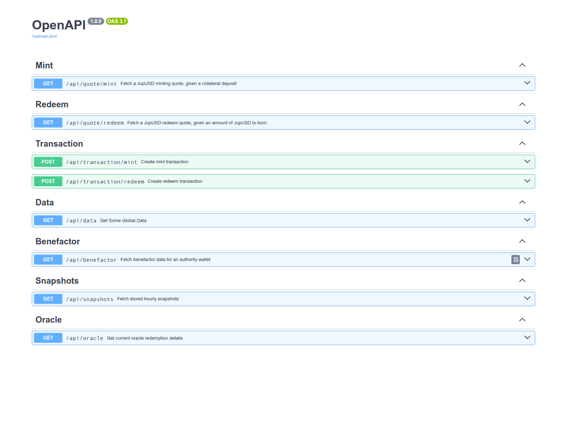The height and width of the screenshot is (425, 567).
Task: Expand the /api/snapshots operation arrow
Action: pyautogui.click(x=527, y=298)
